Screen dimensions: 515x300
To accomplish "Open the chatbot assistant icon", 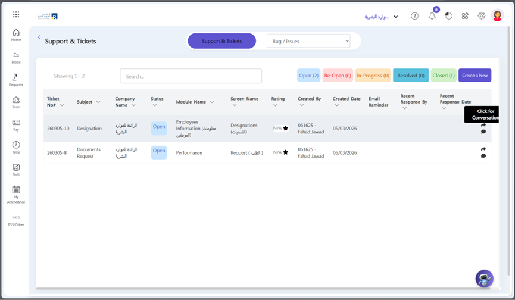I will point(484,278).
